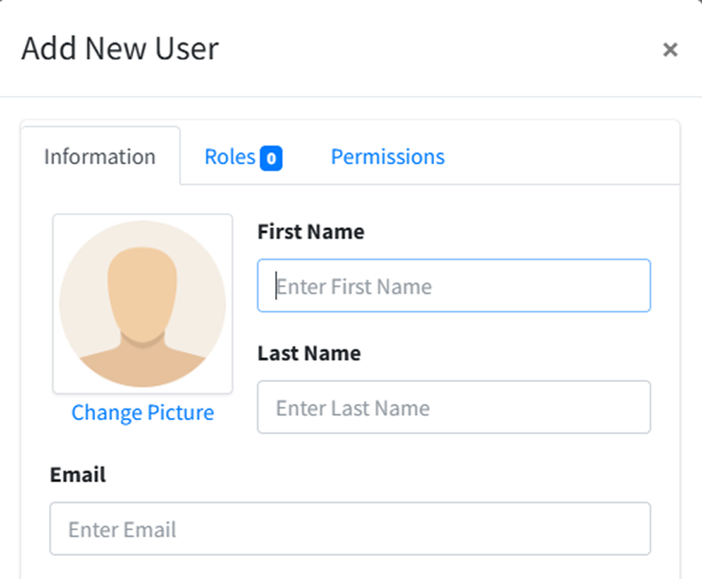Click the Last Name label
Image resolution: width=702 pixels, height=579 pixels.
pos(309,353)
